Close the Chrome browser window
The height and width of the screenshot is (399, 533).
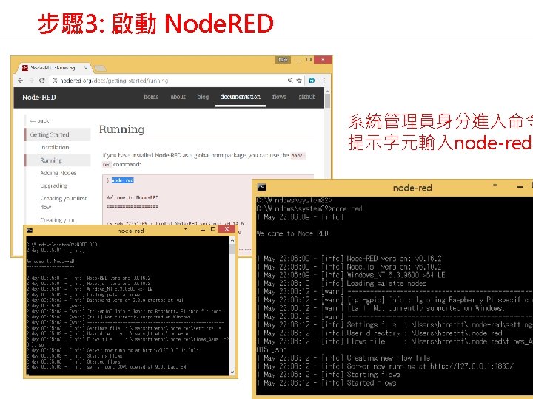(323, 60)
